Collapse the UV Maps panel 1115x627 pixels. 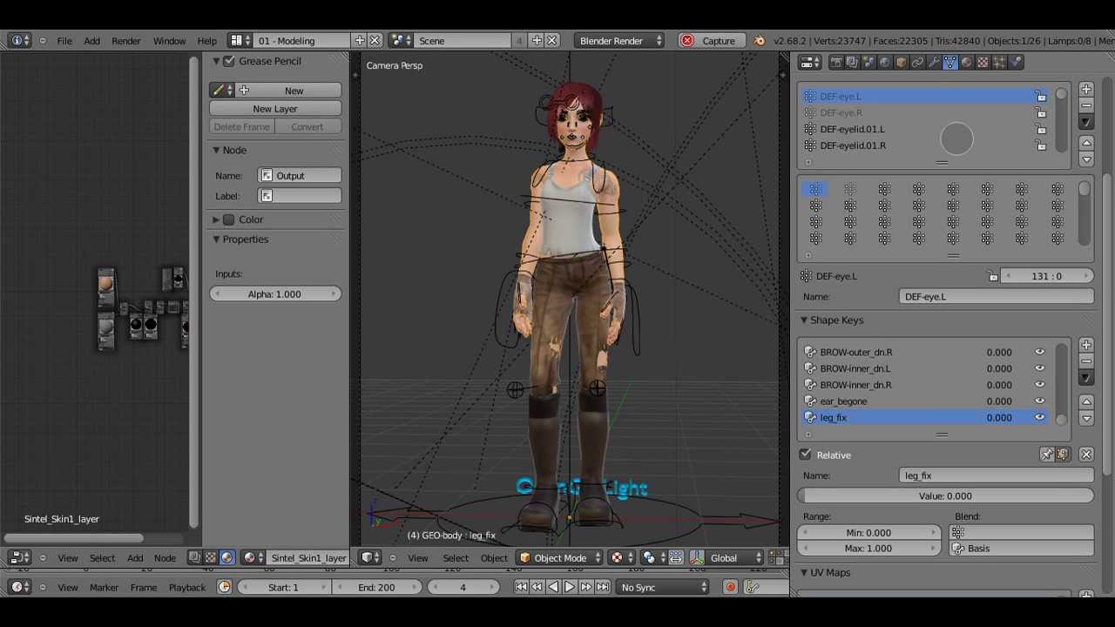click(x=804, y=573)
